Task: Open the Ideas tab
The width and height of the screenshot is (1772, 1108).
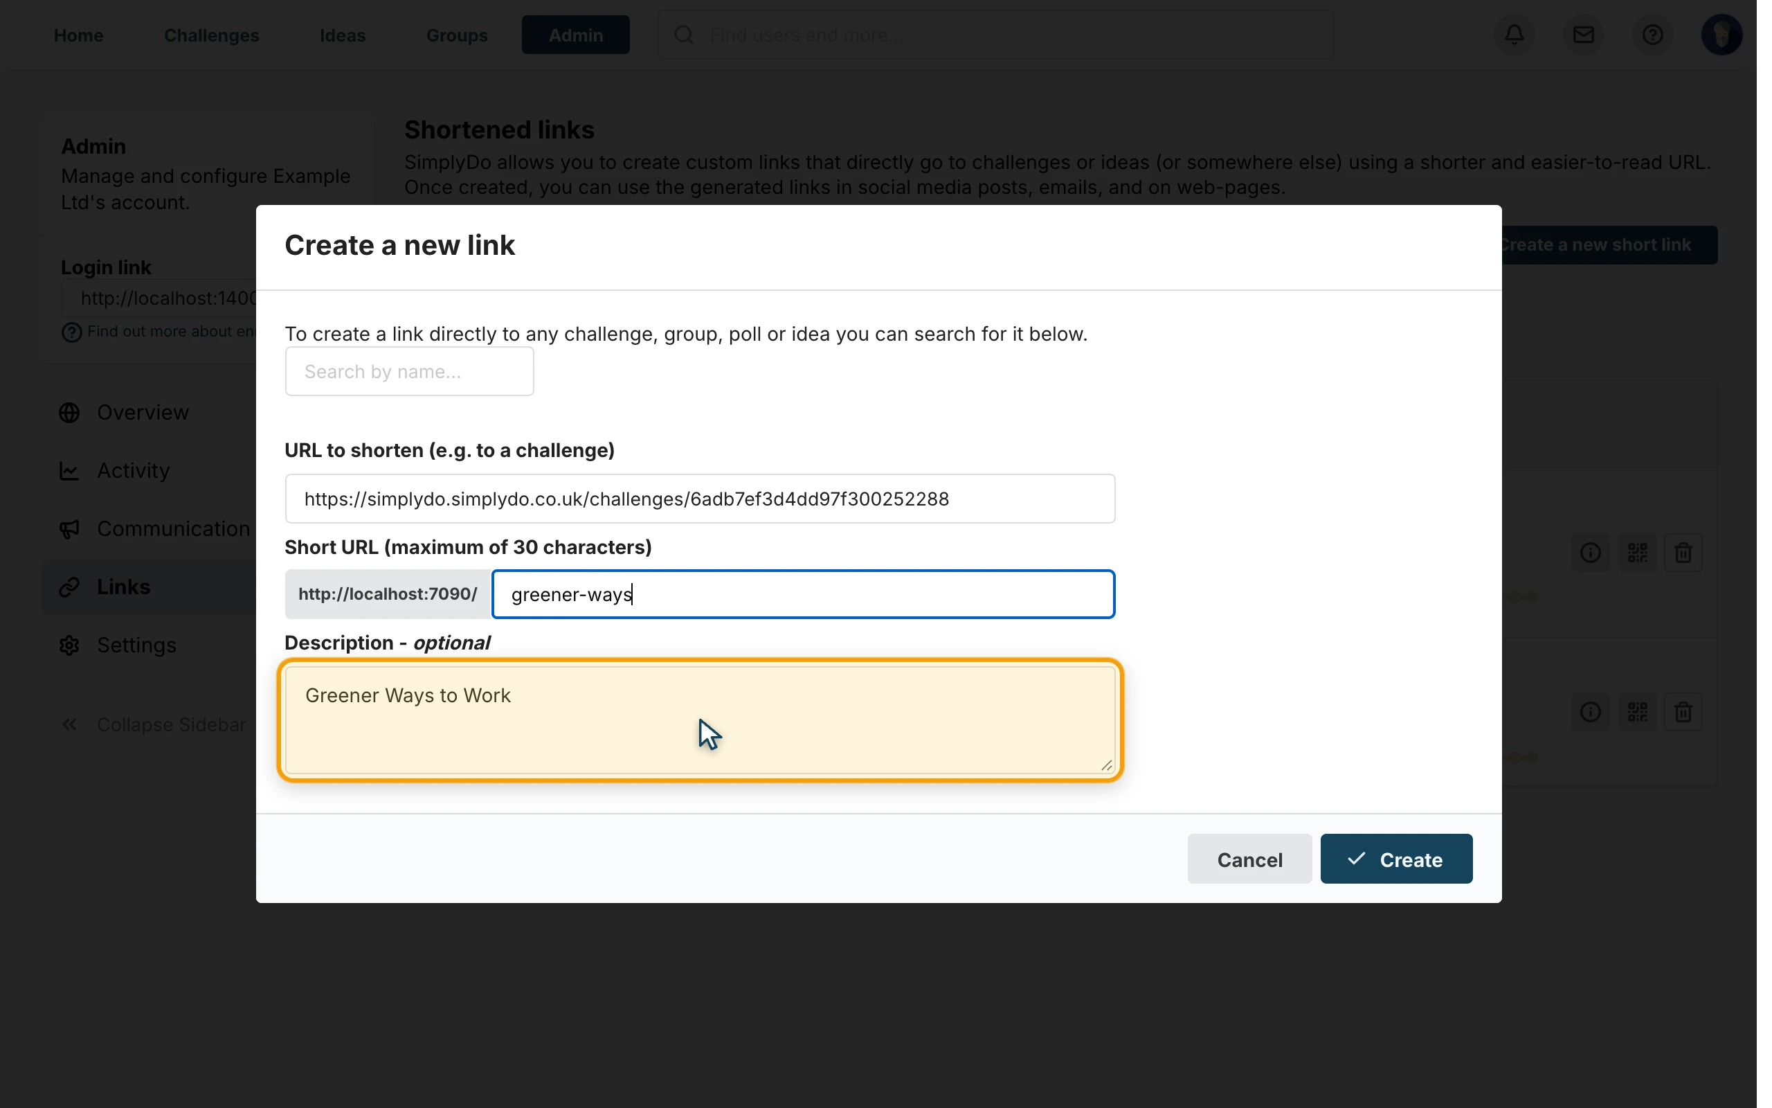Action: coord(342,35)
